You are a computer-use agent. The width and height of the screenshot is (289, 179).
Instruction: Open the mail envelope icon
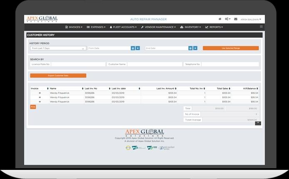(x=236, y=19)
